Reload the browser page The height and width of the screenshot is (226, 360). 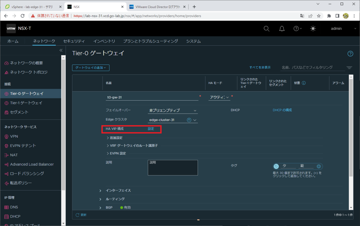click(x=22, y=16)
